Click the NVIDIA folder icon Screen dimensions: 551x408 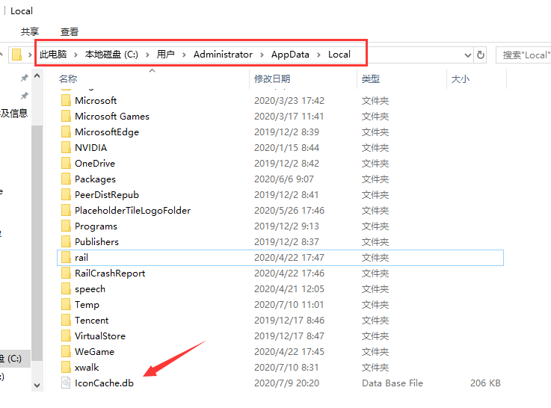tap(66, 148)
